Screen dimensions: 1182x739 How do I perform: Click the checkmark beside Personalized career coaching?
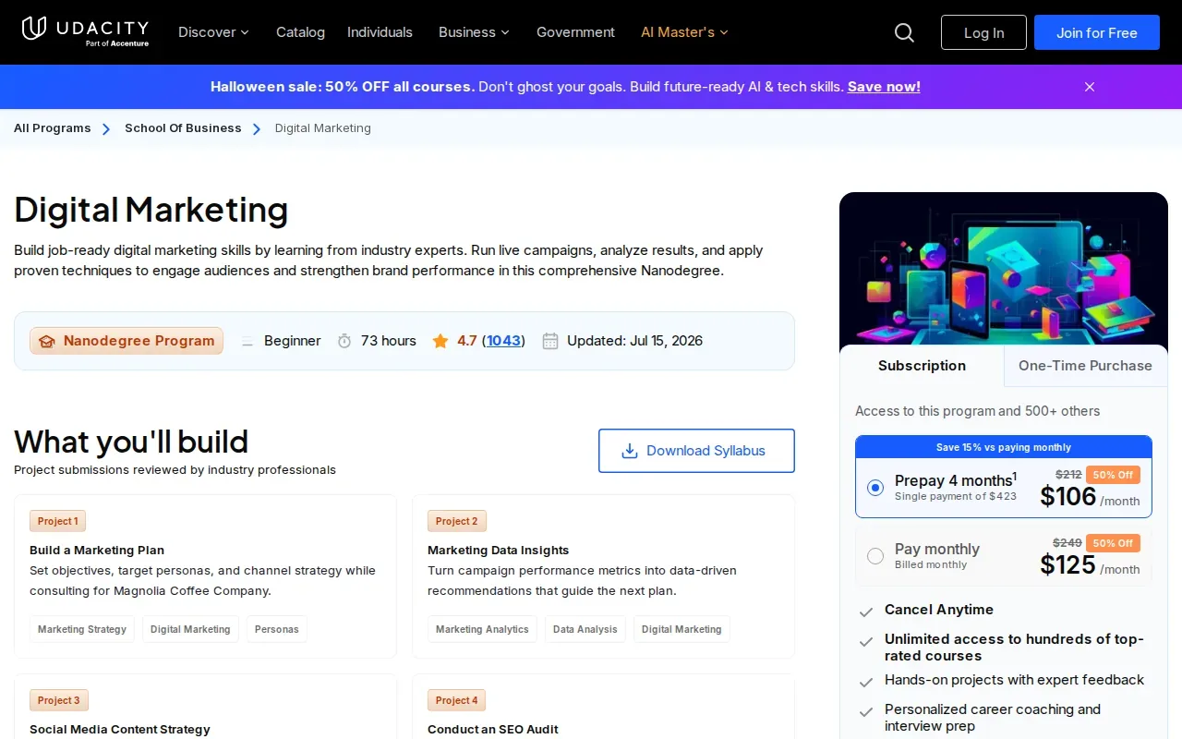(x=866, y=712)
